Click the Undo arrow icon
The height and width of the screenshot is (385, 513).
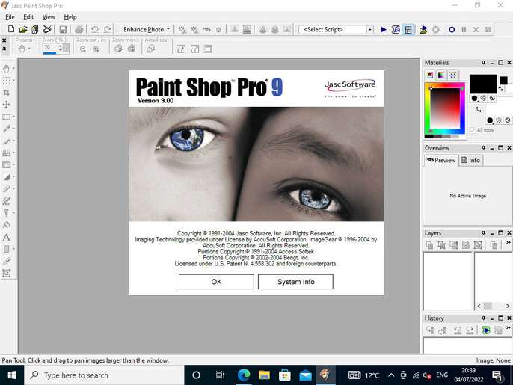pyautogui.click(x=95, y=29)
